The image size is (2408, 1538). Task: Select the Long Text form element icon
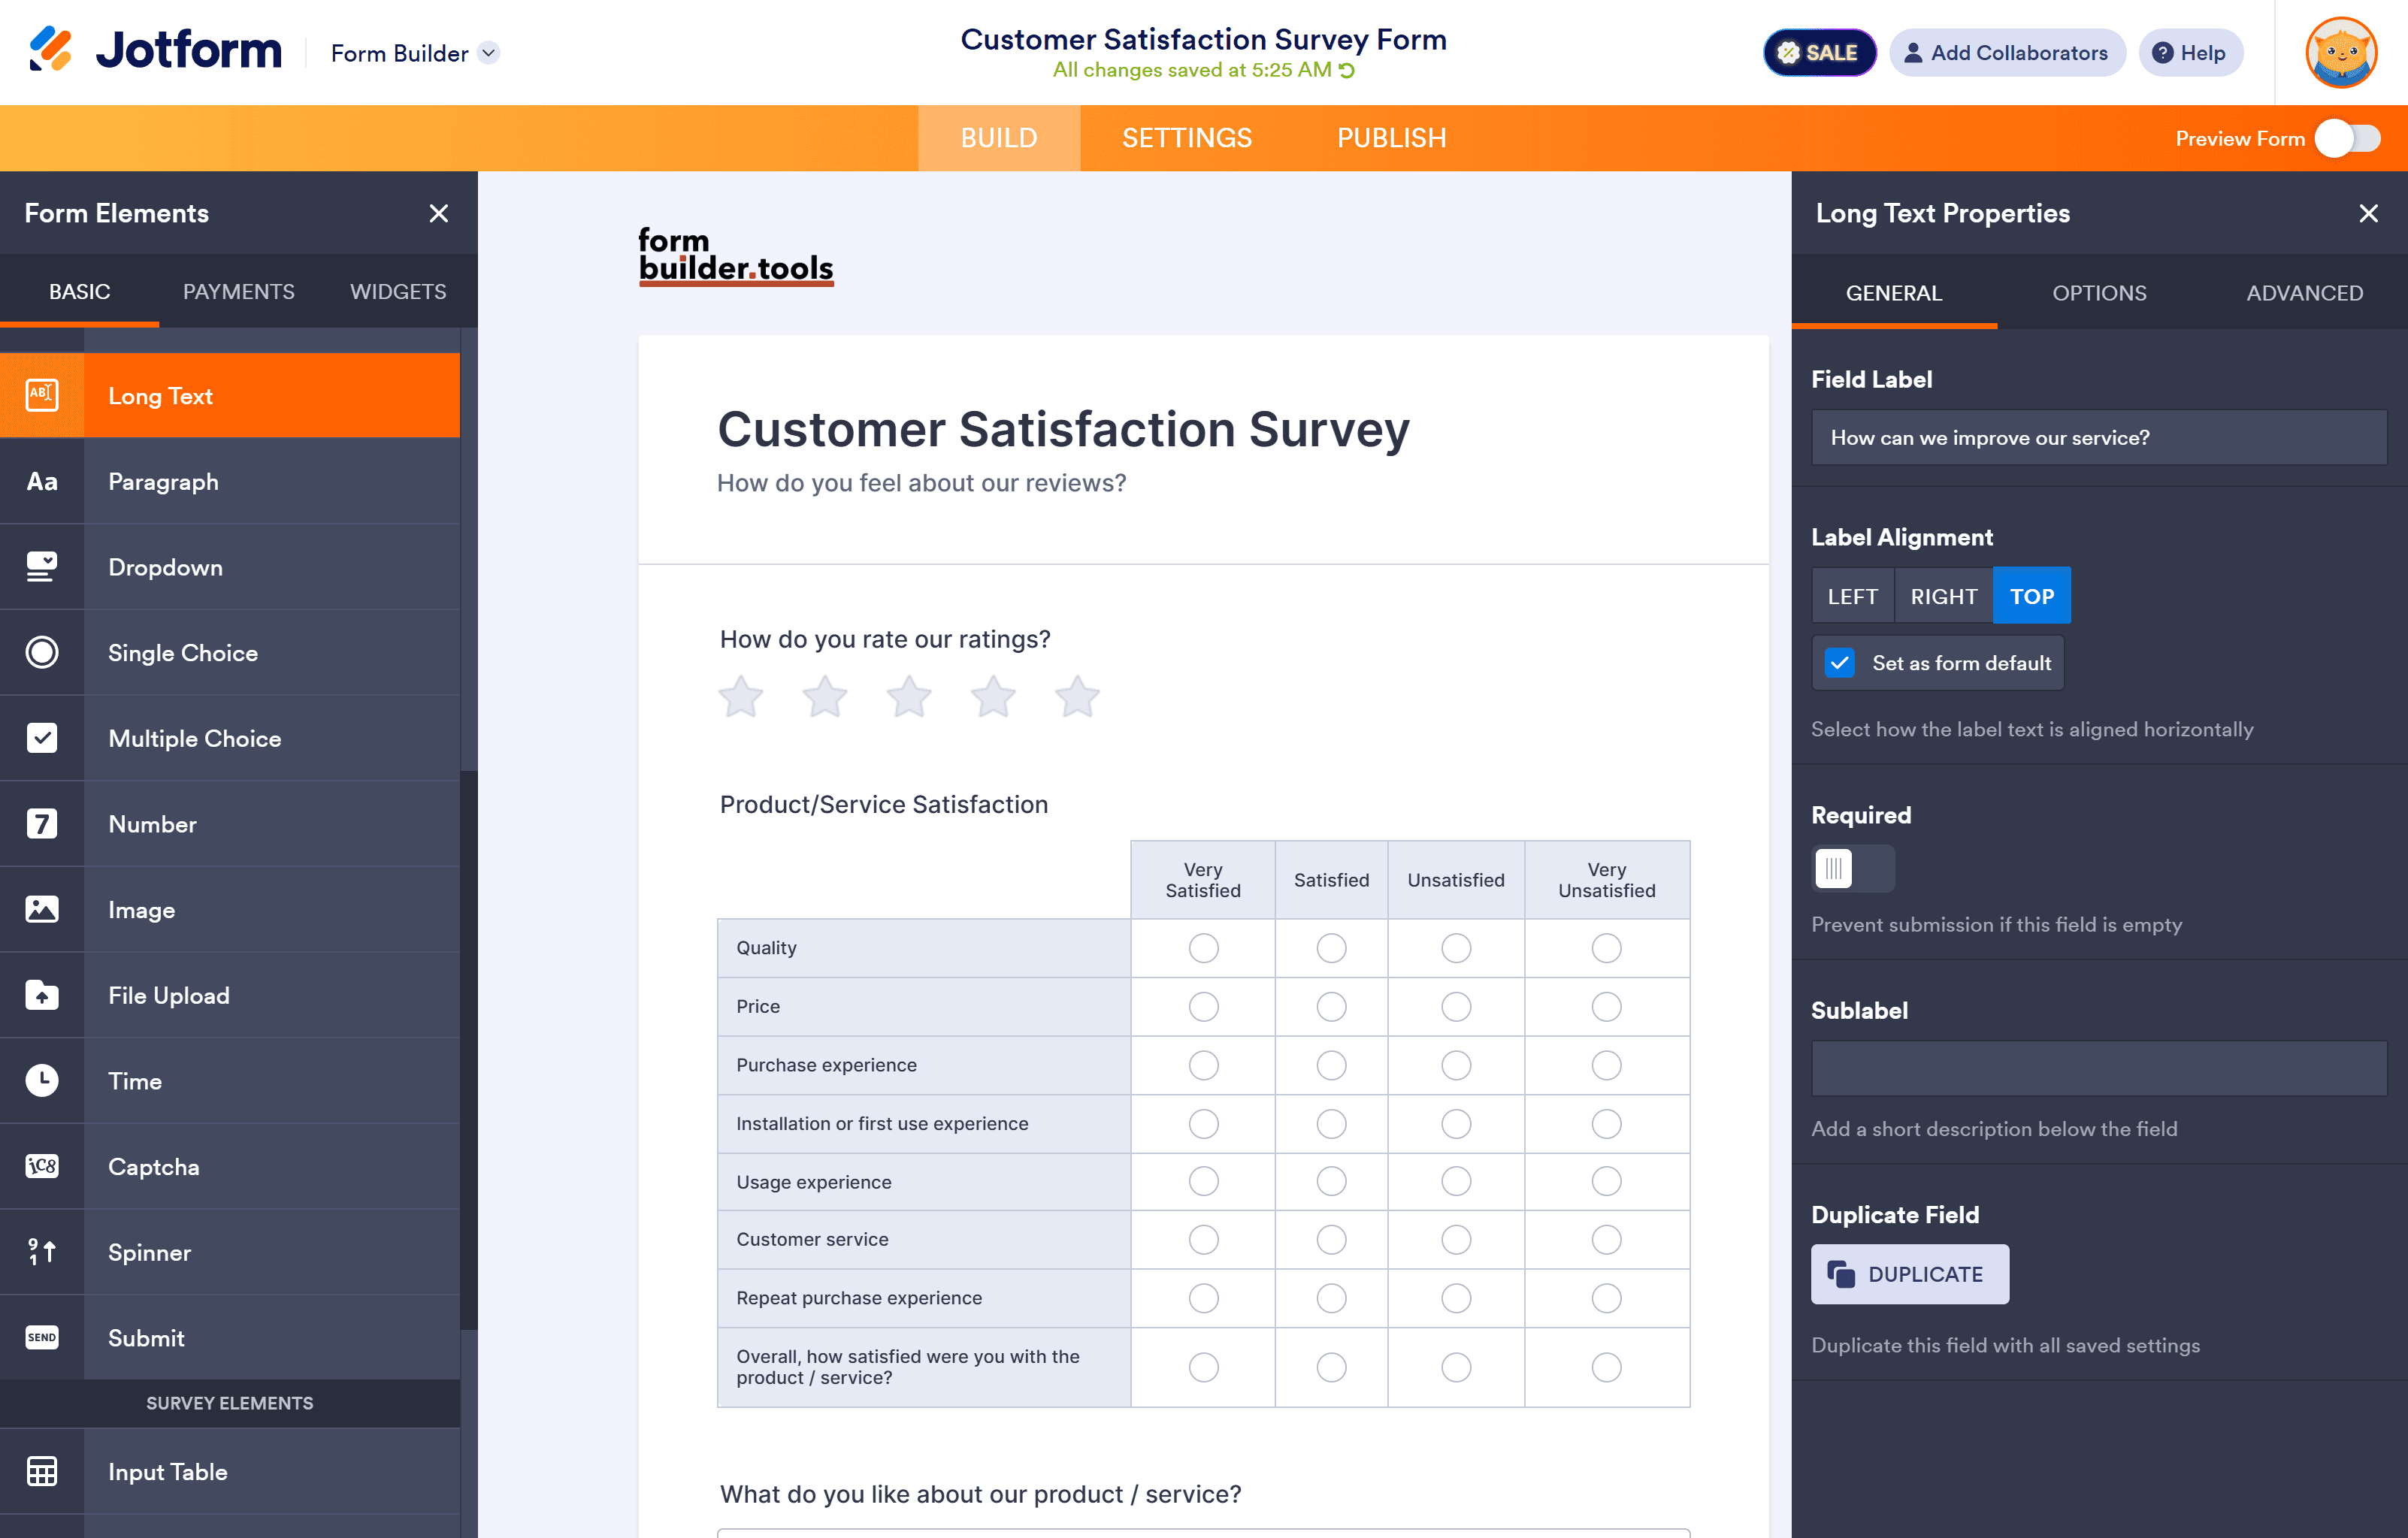(42, 395)
